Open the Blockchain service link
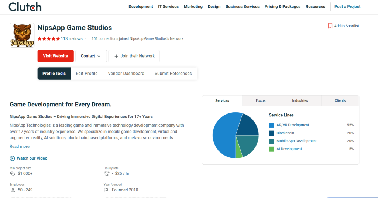The image size is (378, 198). click(285, 133)
